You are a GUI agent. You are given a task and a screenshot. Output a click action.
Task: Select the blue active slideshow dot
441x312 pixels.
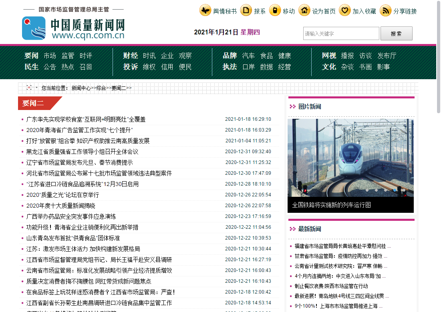pyautogui.click(x=395, y=190)
